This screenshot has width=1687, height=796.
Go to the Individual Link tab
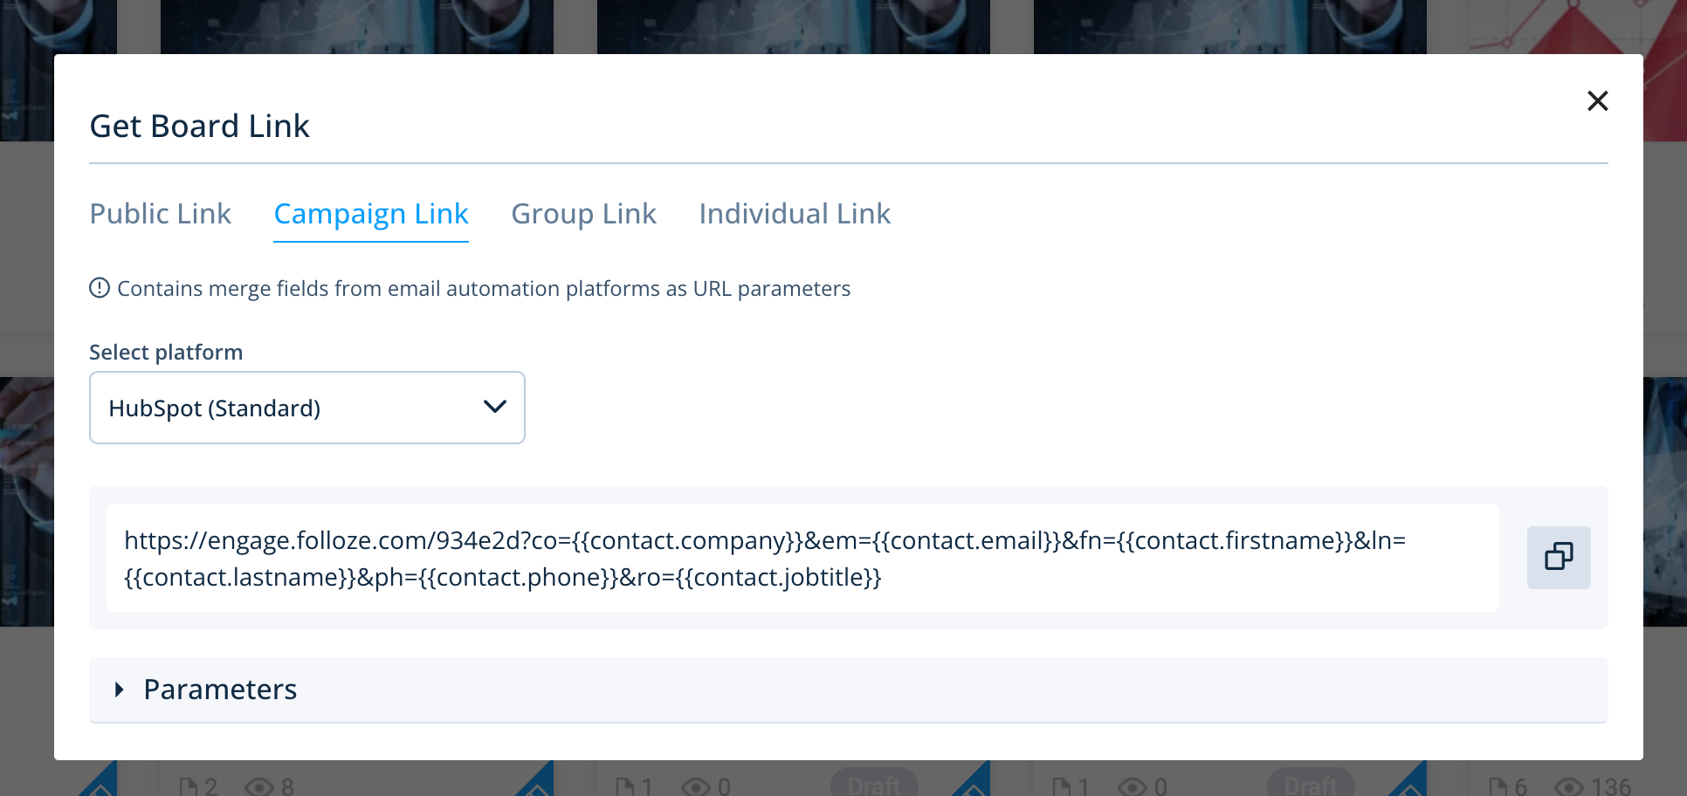pyautogui.click(x=794, y=214)
